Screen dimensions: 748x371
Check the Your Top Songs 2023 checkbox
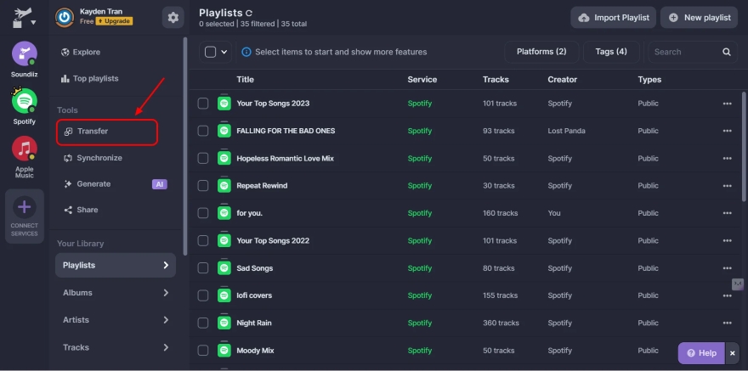pyautogui.click(x=203, y=104)
